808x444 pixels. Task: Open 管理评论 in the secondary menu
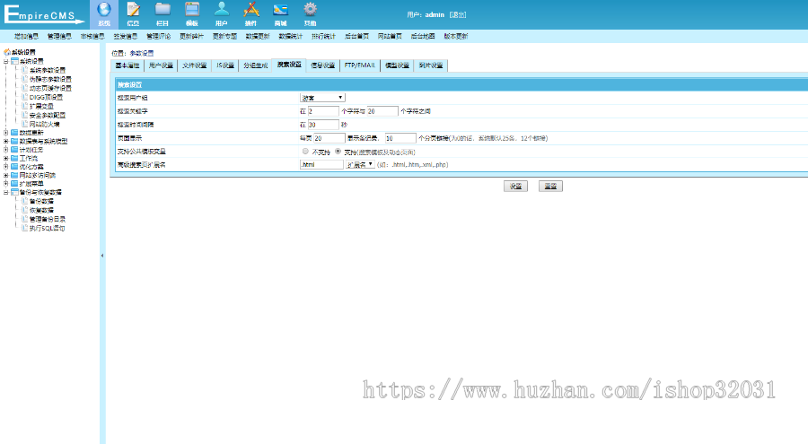click(158, 36)
